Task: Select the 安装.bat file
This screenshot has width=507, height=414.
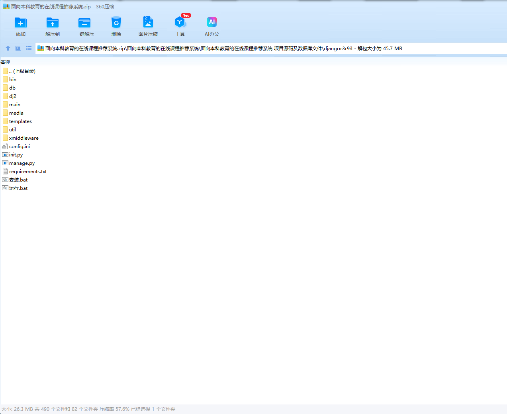Action: (x=15, y=180)
